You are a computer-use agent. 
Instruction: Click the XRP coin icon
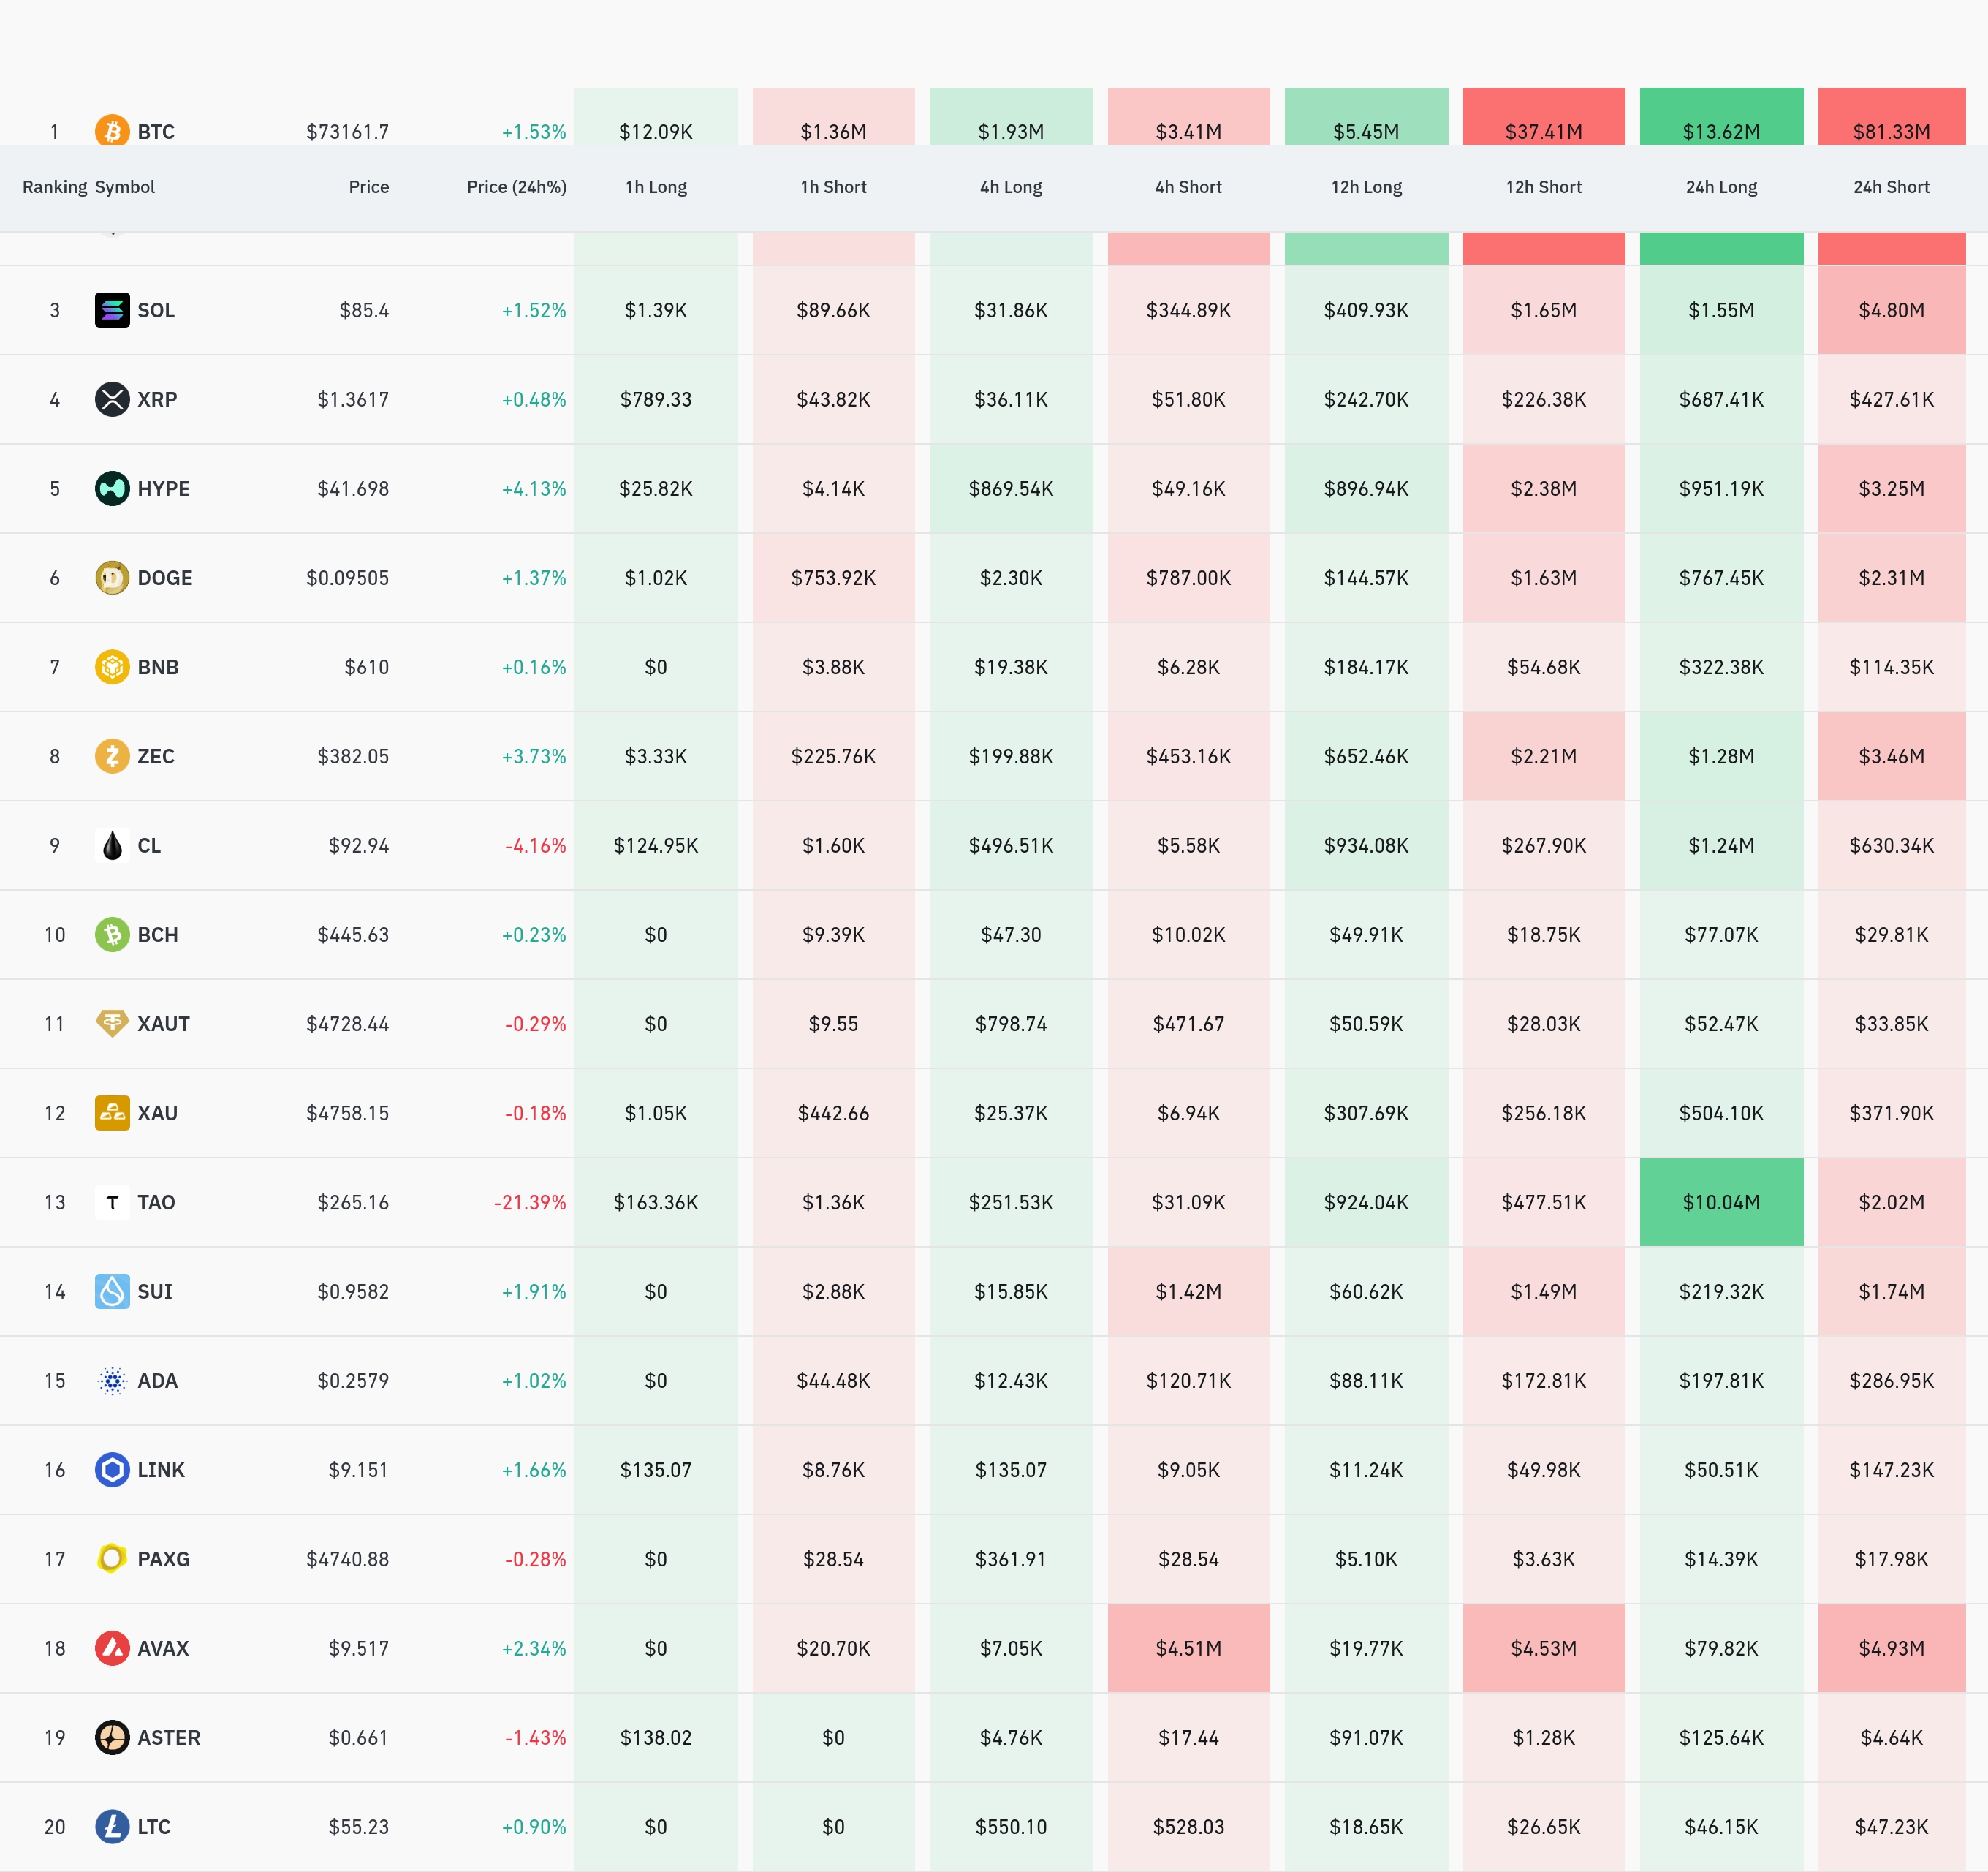coord(112,399)
